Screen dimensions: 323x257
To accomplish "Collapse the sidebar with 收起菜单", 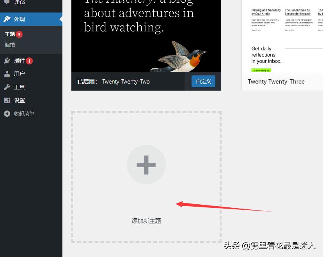I will tap(31, 114).
